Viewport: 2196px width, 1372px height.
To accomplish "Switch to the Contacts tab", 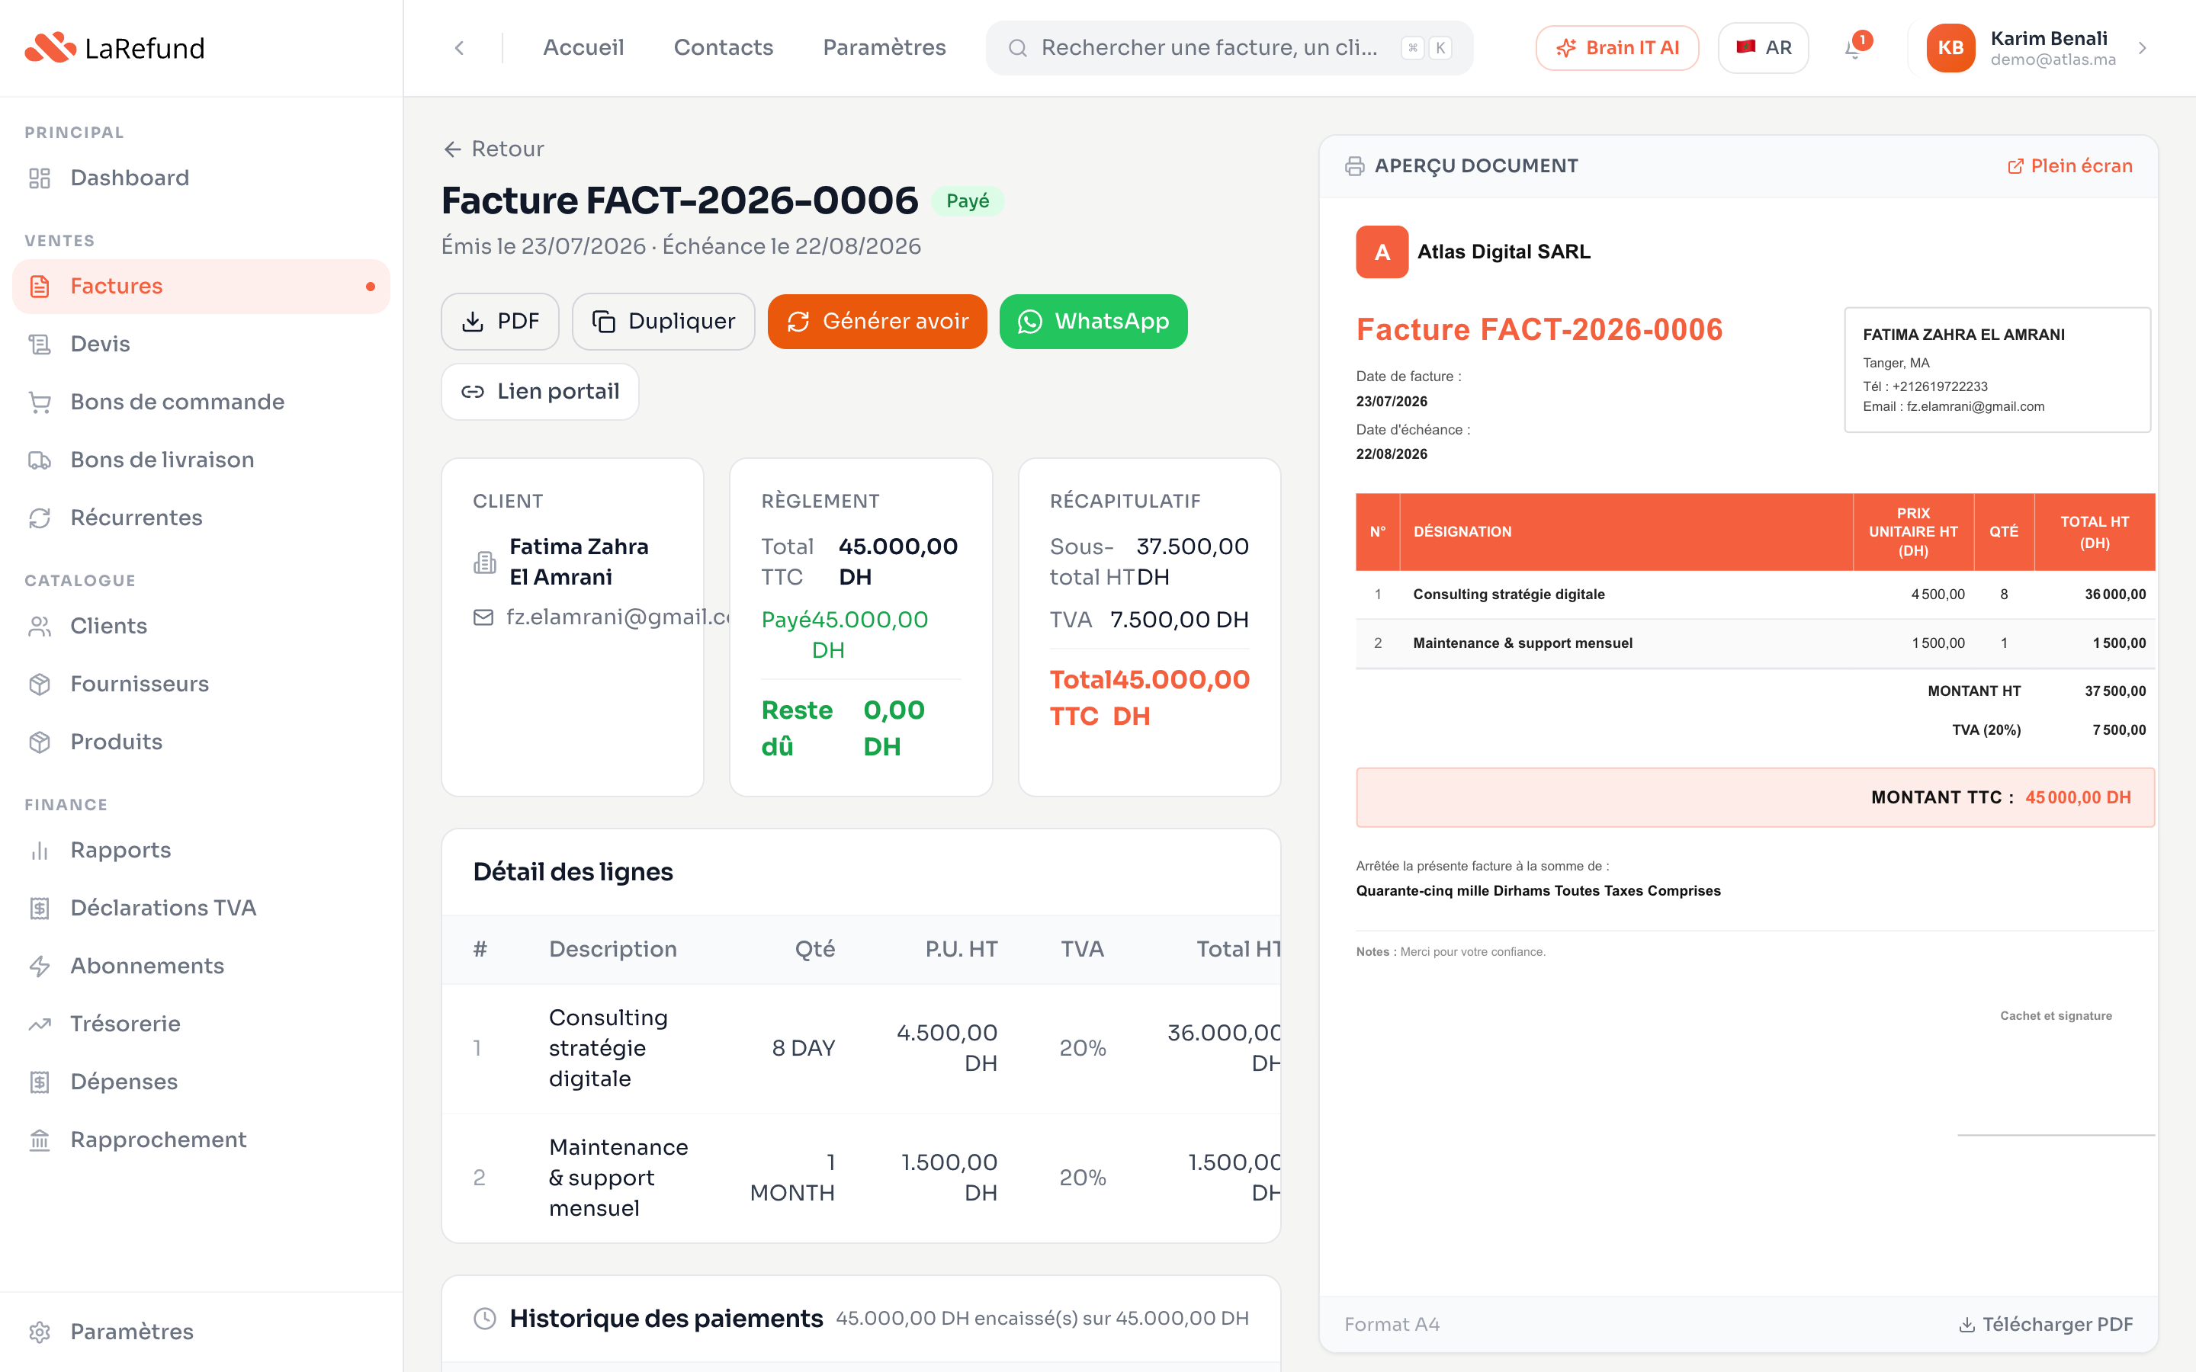I will [x=723, y=48].
